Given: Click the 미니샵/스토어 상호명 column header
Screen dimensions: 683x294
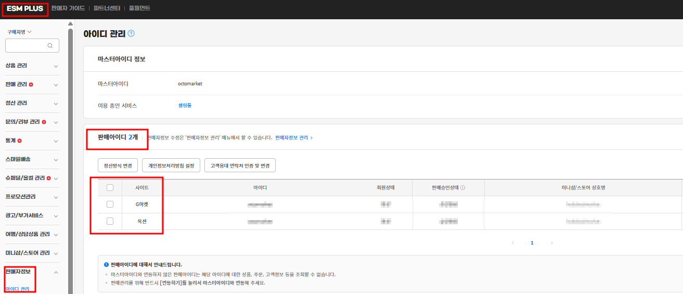Looking at the screenshot, I should [583, 187].
